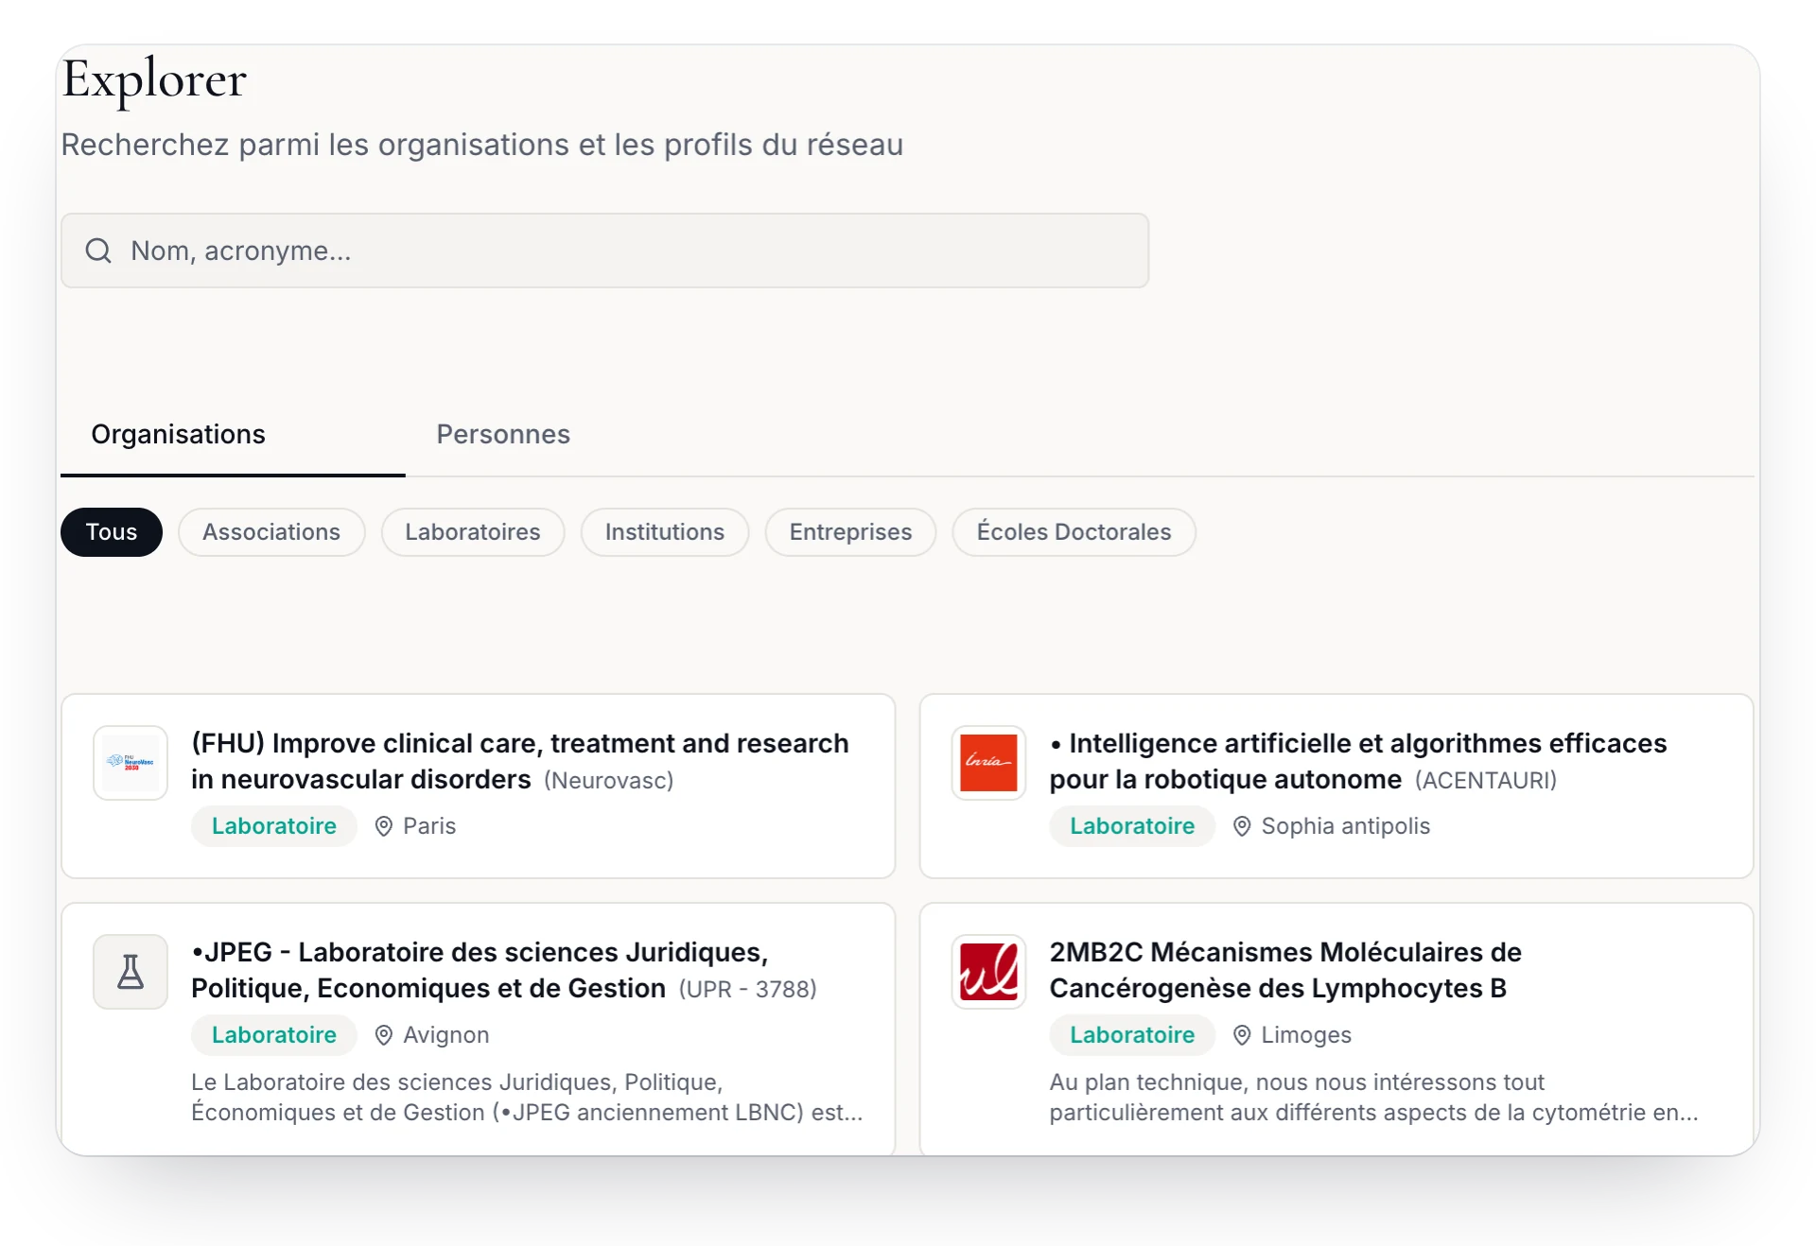Filter by Écoles Doctorales
The height and width of the screenshot is (1246, 1816).
pyautogui.click(x=1074, y=532)
